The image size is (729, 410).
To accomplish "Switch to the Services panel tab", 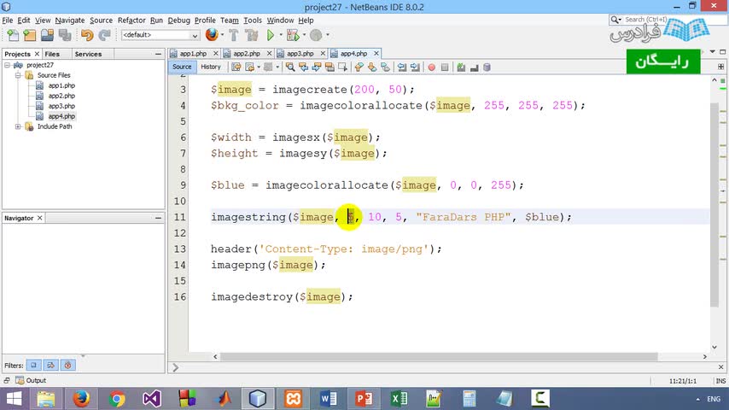I will tap(88, 54).
